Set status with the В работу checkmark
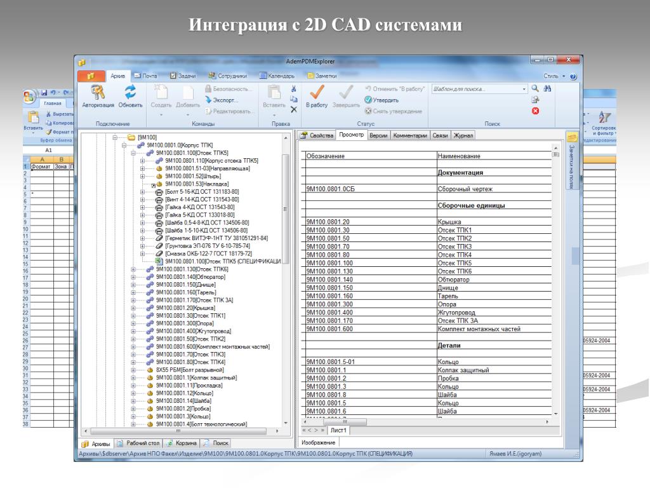This screenshot has height=488, width=650. coord(317,97)
